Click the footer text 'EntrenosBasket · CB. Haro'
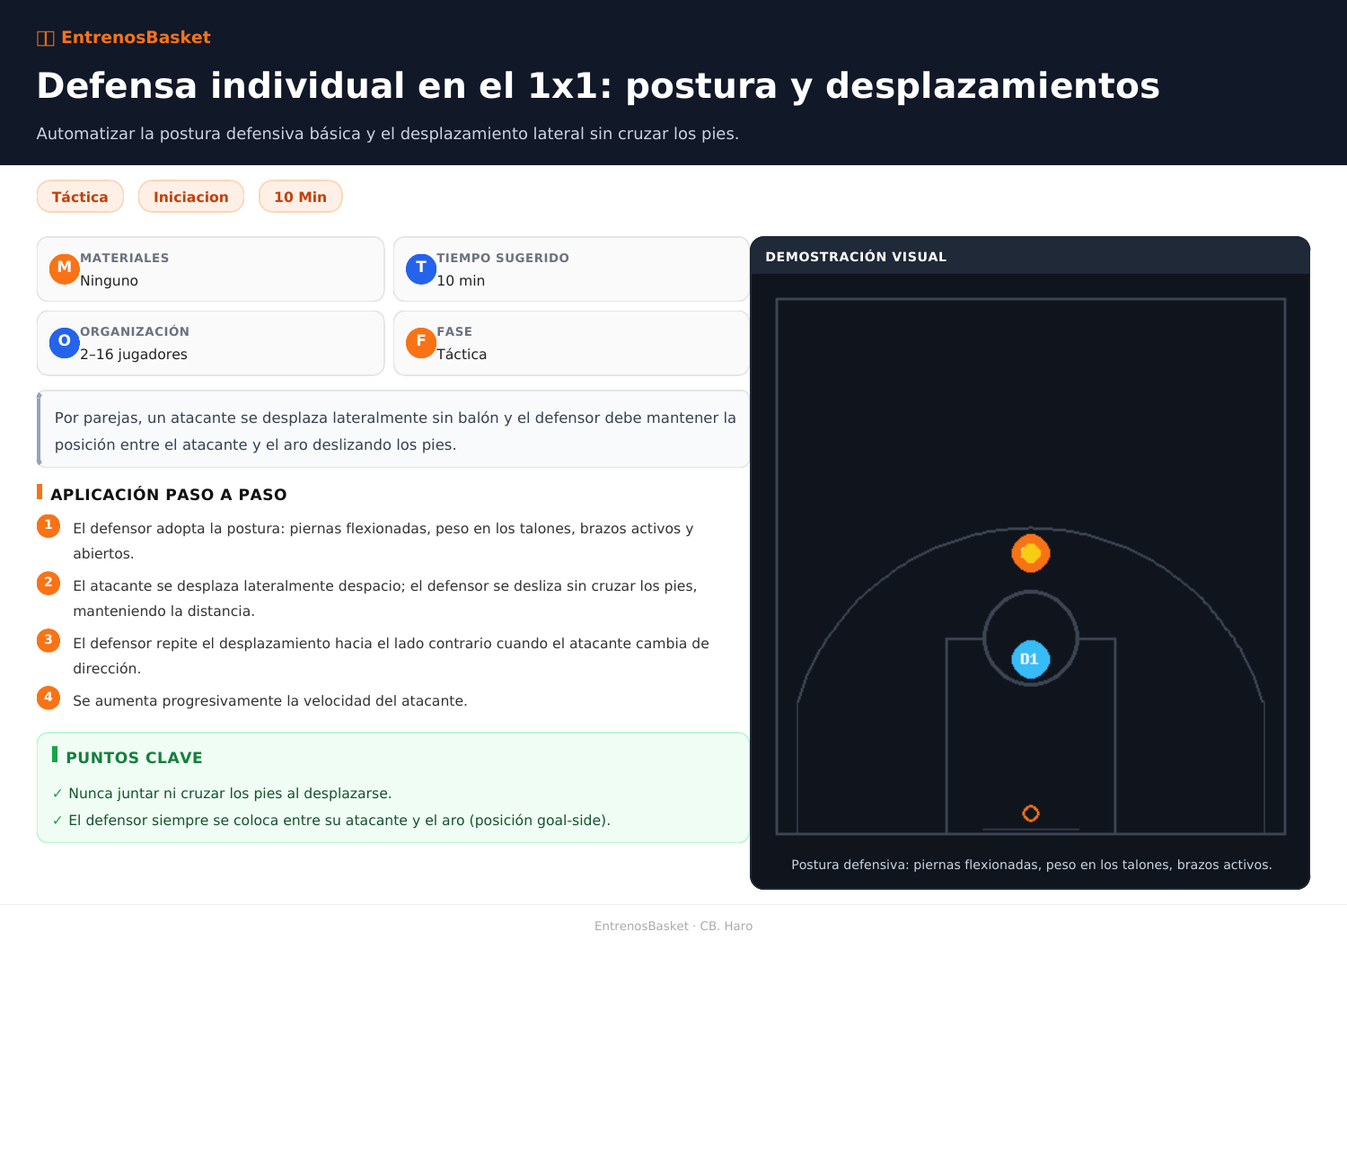Viewport: 1347px width, 1160px height. pos(673,926)
